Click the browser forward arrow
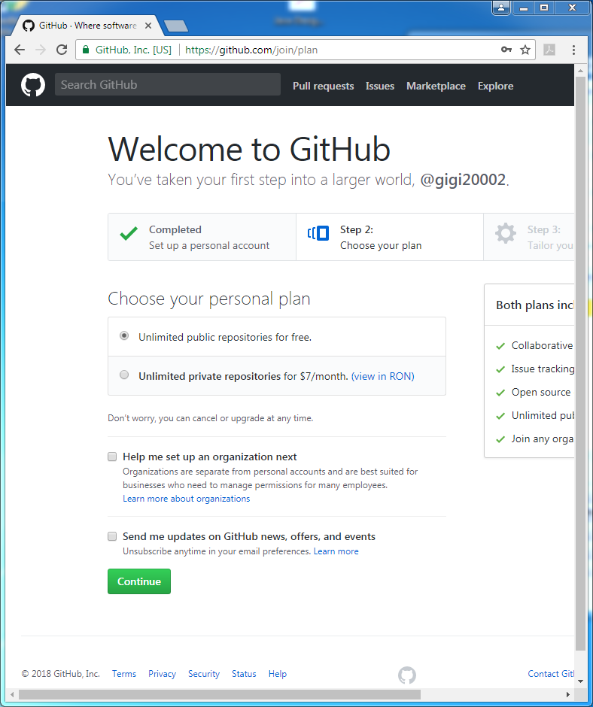The width and height of the screenshot is (593, 707). click(x=41, y=50)
